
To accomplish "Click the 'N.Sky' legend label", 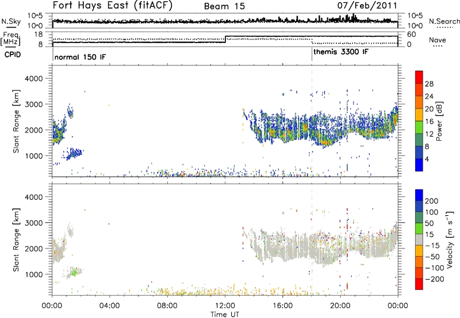I will click(x=11, y=21).
